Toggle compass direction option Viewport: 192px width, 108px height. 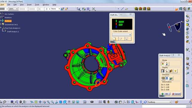[x=171, y=78]
